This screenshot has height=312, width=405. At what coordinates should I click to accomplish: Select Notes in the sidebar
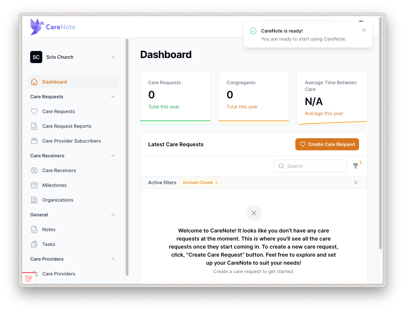tap(49, 229)
